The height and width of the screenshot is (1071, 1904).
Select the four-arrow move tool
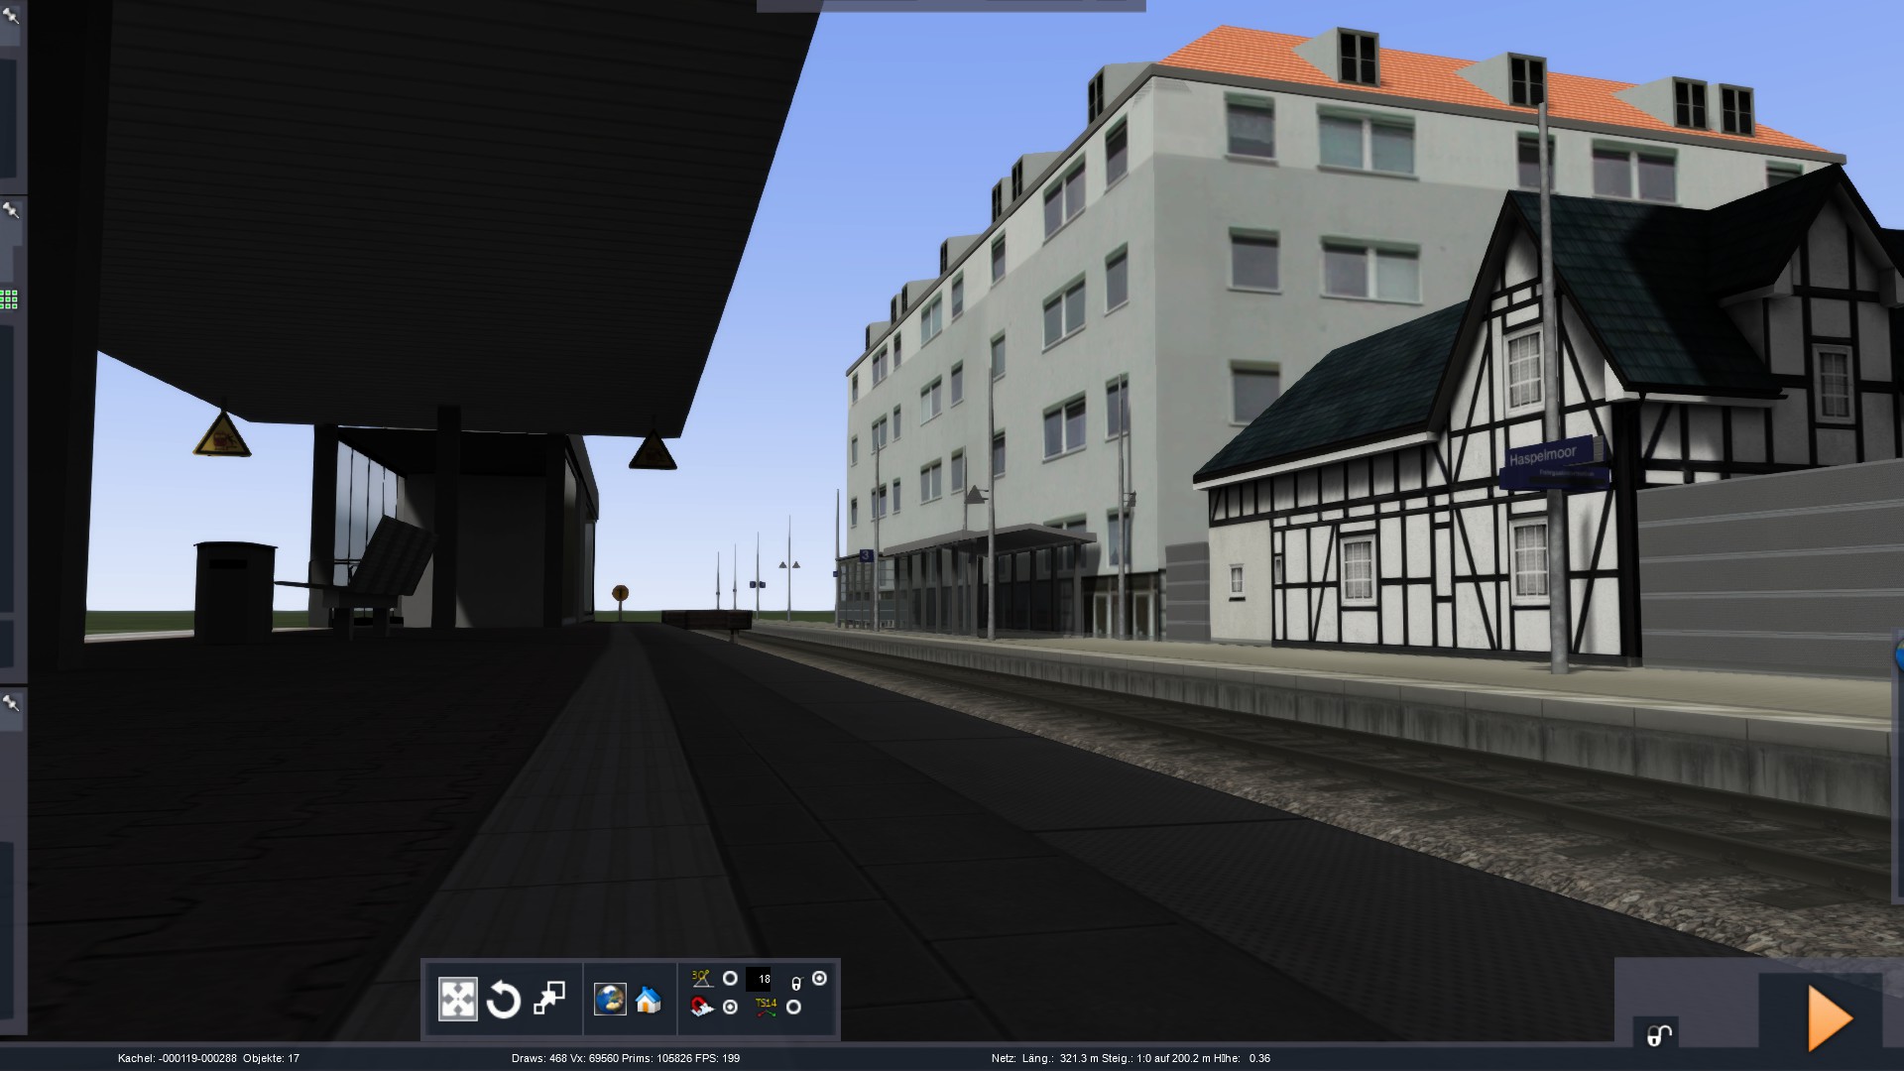click(x=457, y=999)
